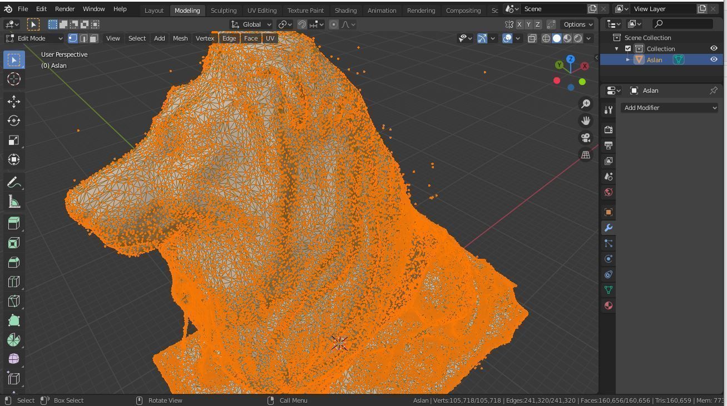
Task: Open the Vertex menu in the viewport header
Action: pos(205,38)
